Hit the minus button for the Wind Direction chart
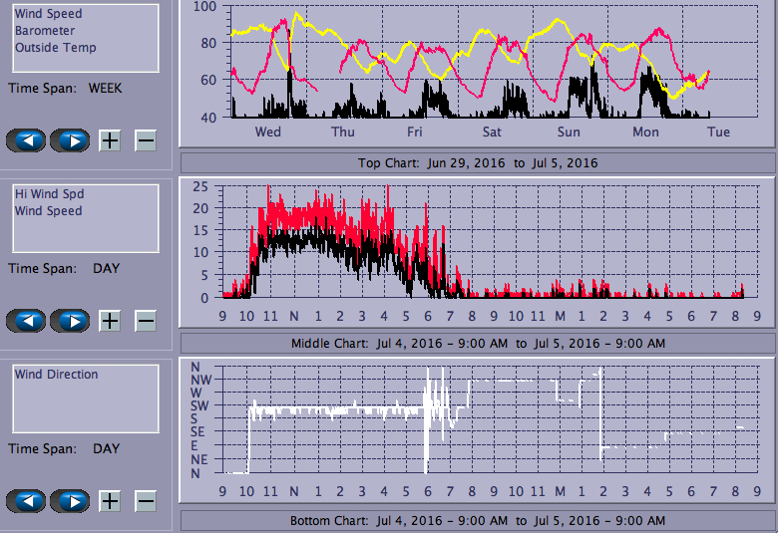This screenshot has width=778, height=533. coord(146,501)
